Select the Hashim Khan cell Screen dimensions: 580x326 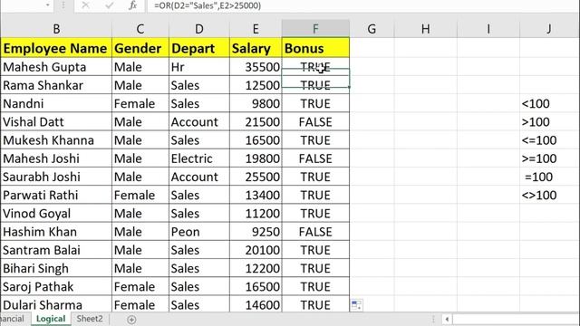click(56, 232)
